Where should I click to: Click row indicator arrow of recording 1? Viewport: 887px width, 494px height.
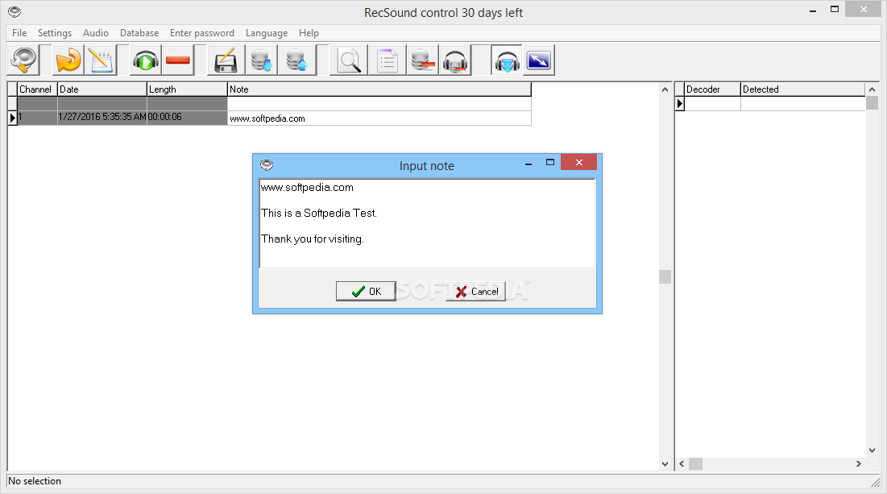click(x=12, y=118)
